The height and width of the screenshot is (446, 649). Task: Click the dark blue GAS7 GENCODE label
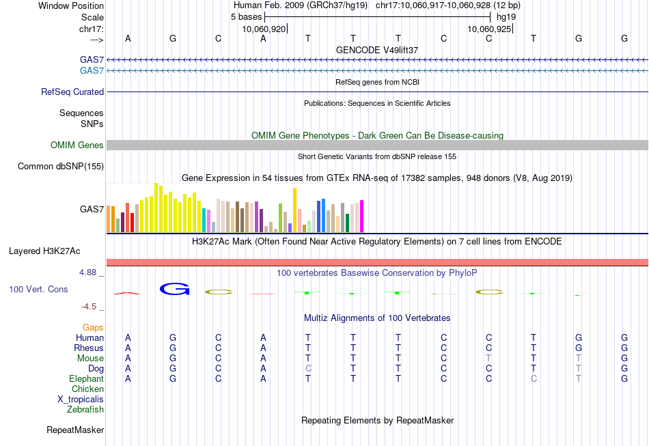click(x=92, y=59)
